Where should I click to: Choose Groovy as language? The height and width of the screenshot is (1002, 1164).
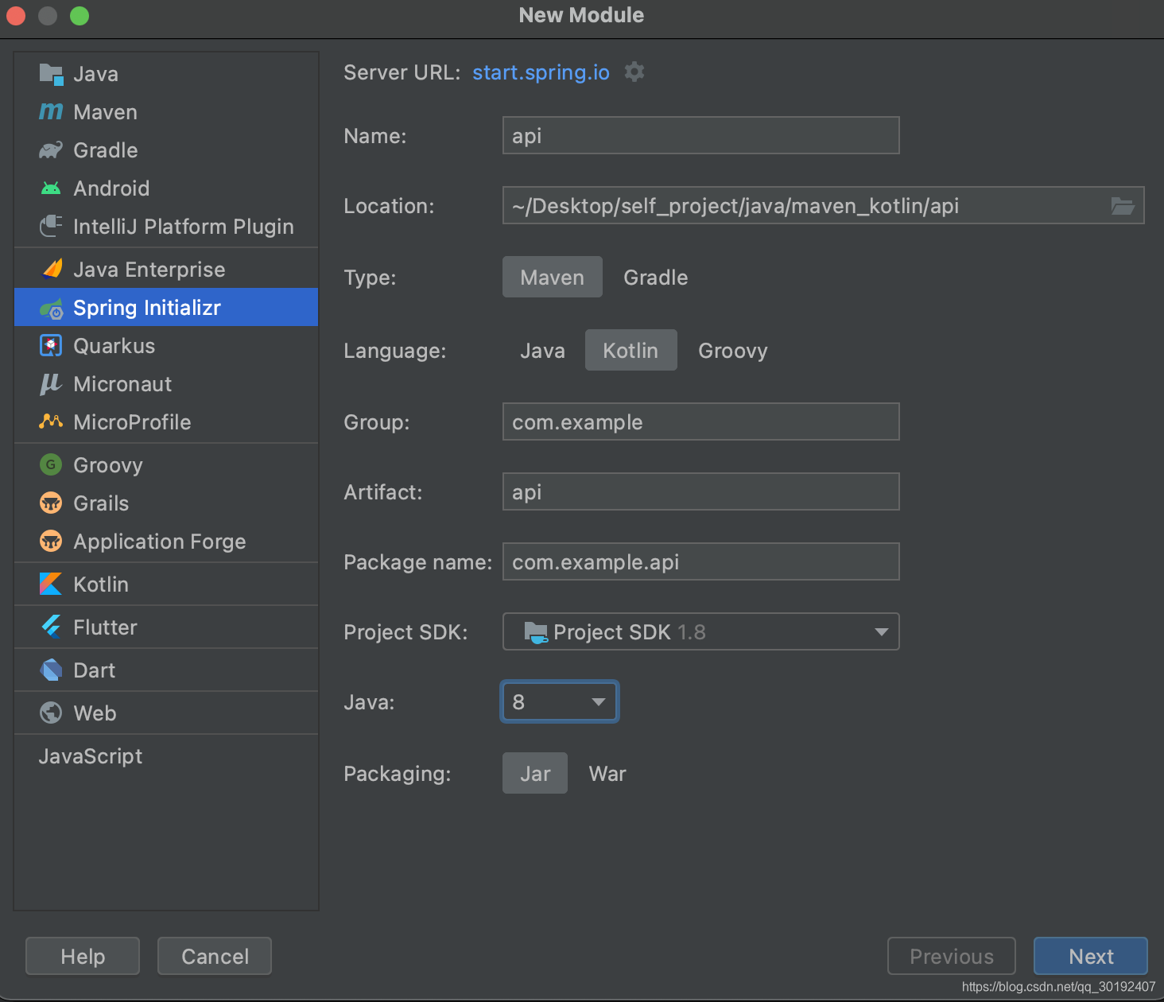click(x=733, y=350)
